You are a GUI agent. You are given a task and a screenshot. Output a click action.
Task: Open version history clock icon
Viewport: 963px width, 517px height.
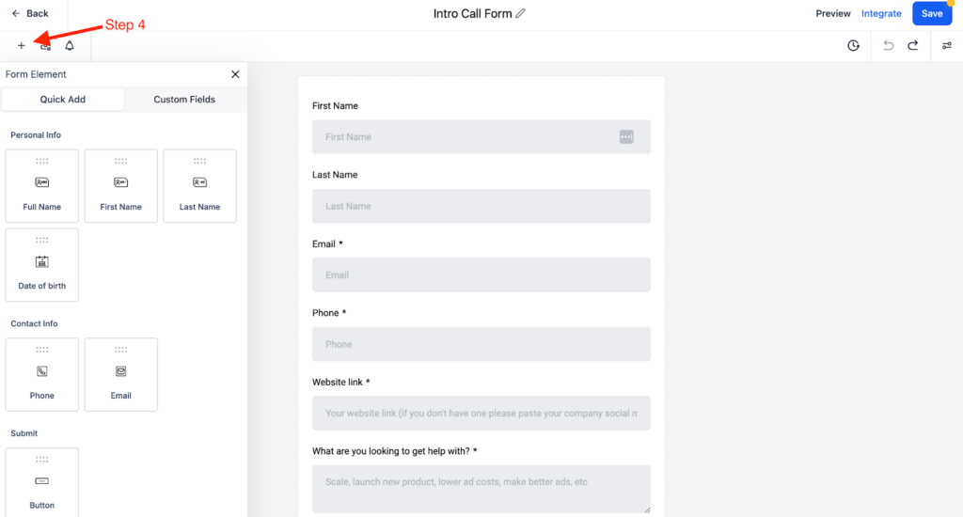853,45
